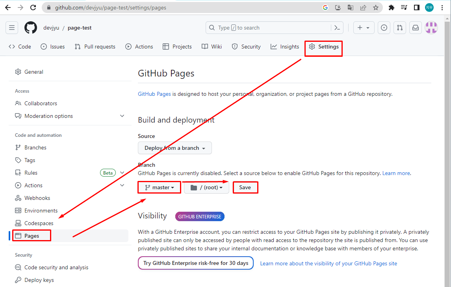Switch to the Issues tab
Screen dimensions: 451x287
[53, 47]
